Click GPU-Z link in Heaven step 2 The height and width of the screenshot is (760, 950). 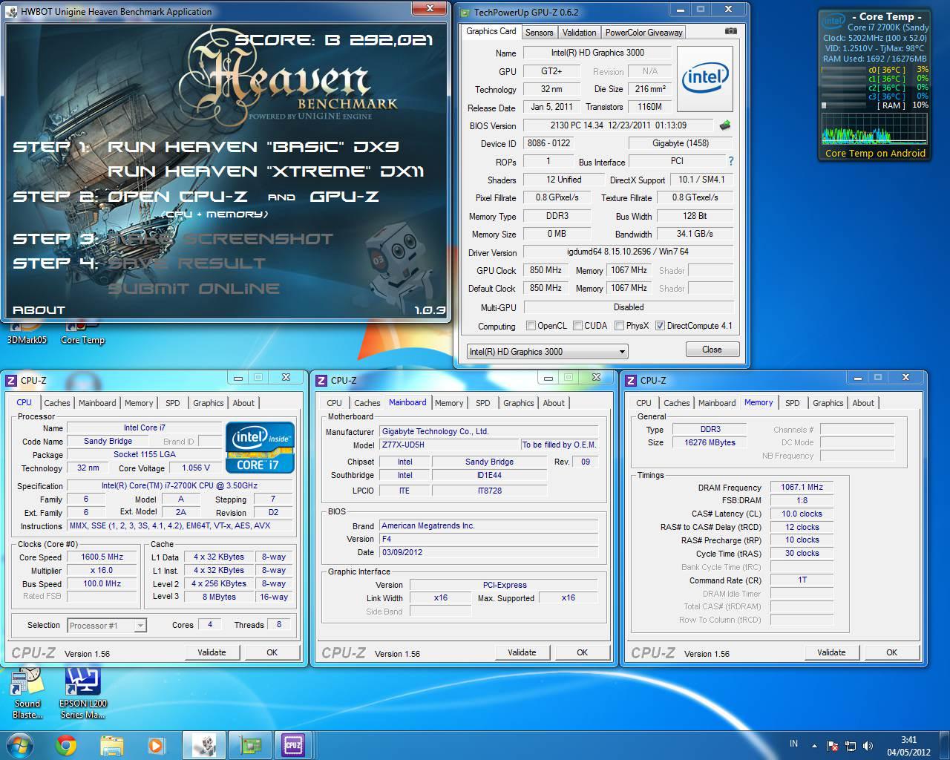[x=344, y=197]
